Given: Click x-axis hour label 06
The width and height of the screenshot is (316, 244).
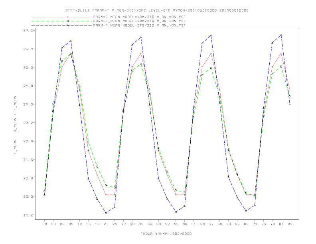Looking at the screenshot, I should pos(62,224).
